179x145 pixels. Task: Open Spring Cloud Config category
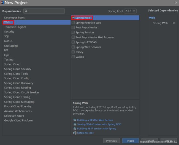[37, 78]
